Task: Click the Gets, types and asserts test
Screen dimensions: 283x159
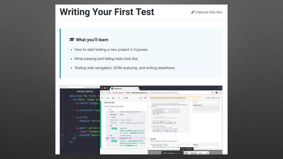Action: pos(115,106)
